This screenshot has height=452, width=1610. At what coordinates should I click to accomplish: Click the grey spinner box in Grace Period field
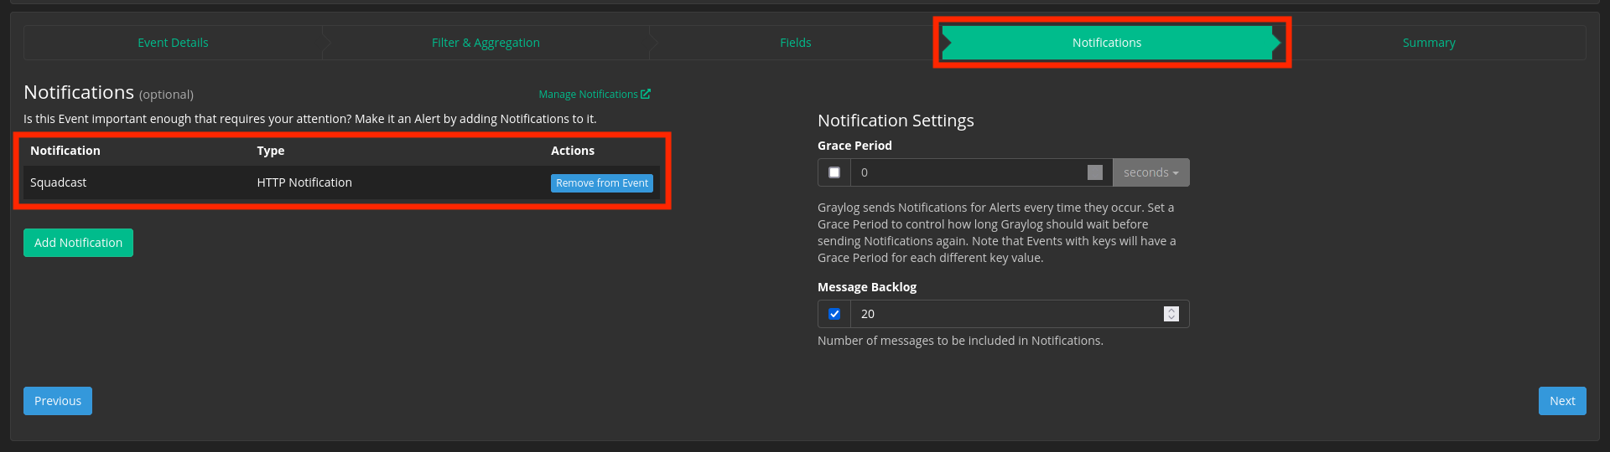(1095, 172)
